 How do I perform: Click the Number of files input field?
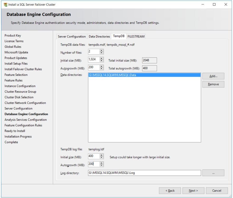click(94, 52)
